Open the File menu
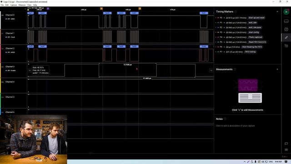 pos(2,5)
